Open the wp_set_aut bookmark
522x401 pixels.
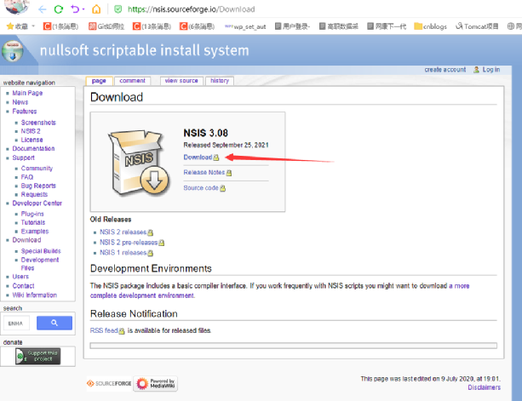245,26
